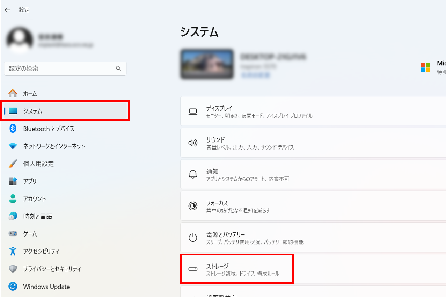Select システム in the sidebar

tap(65, 111)
